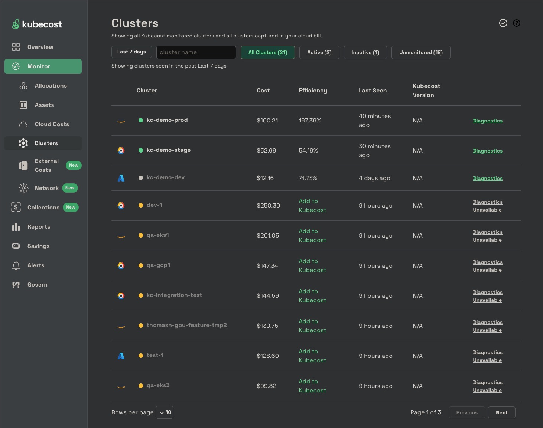Select the Unmonitored (18) filter
The image size is (543, 428).
[421, 52]
